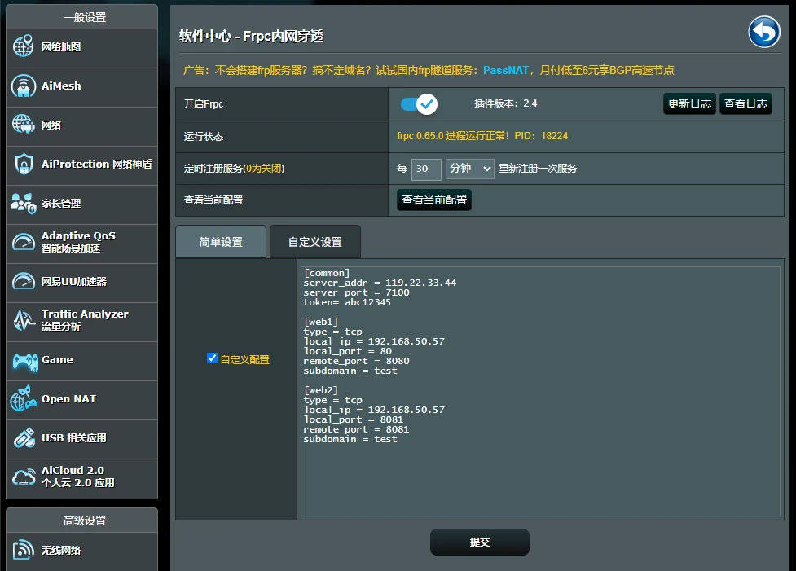Image resolution: width=796 pixels, height=571 pixels.
Task: Click the 查看日志 button
Action: 745,104
